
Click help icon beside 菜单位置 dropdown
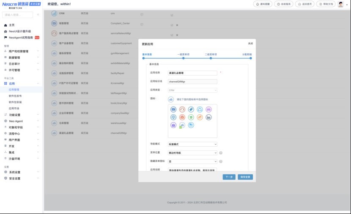[x=221, y=153]
